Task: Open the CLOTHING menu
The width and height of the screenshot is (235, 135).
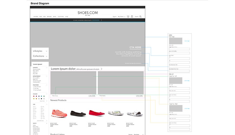Action: click(x=61, y=17)
